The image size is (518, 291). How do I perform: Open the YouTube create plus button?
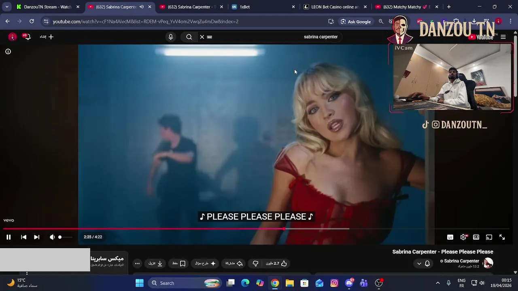coord(47,37)
